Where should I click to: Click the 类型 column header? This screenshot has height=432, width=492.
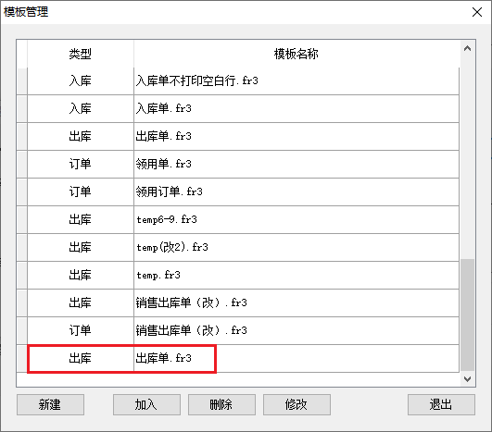coord(81,54)
